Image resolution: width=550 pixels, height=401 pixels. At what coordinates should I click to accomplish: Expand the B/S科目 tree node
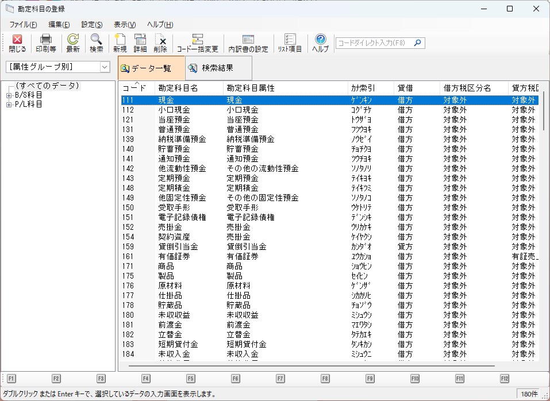click(9, 95)
